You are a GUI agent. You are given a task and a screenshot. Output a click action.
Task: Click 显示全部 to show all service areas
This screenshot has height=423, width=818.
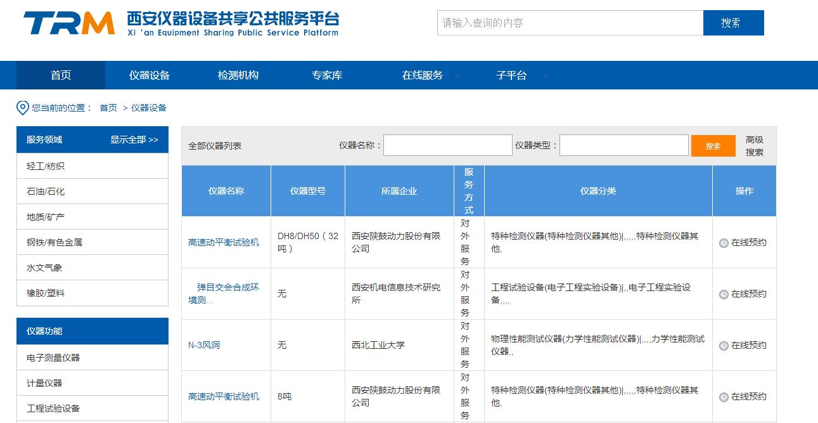coord(133,140)
